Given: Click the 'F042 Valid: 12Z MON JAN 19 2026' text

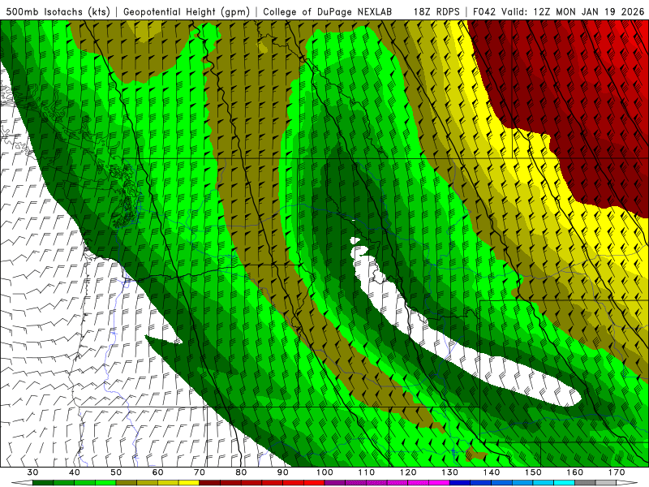Looking at the screenshot, I should 558,11.
